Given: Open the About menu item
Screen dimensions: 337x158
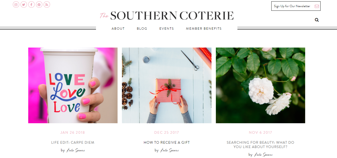Looking at the screenshot, I should coord(118,29).
